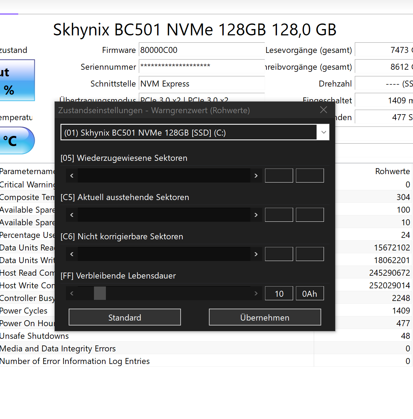Click the value box showing 10 for Verbleibende Lebensdauer
The height and width of the screenshot is (419, 413).
coord(279,294)
